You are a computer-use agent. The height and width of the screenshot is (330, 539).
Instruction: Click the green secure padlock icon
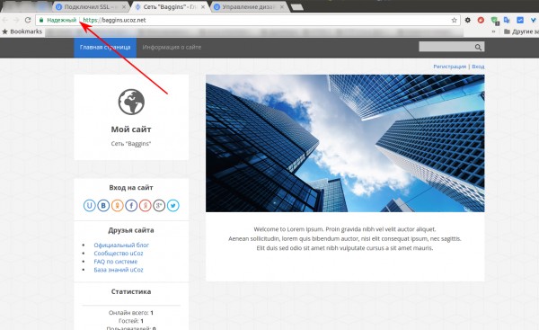click(41, 20)
